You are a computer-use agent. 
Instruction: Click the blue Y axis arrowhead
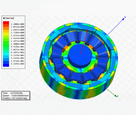pos(123,19)
